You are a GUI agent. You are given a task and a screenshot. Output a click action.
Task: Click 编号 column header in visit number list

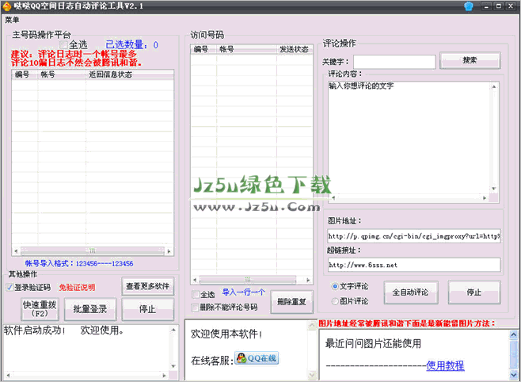pos(203,50)
